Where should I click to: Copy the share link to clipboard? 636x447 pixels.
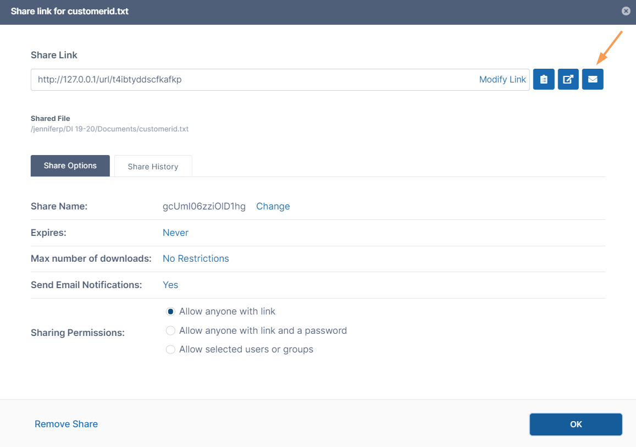pyautogui.click(x=544, y=79)
